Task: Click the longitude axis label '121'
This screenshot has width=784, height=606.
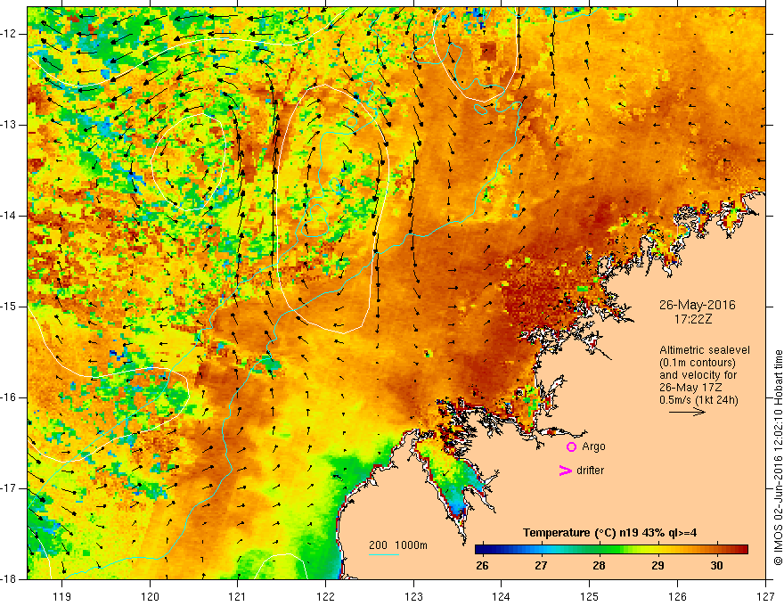Action: pos(238,596)
